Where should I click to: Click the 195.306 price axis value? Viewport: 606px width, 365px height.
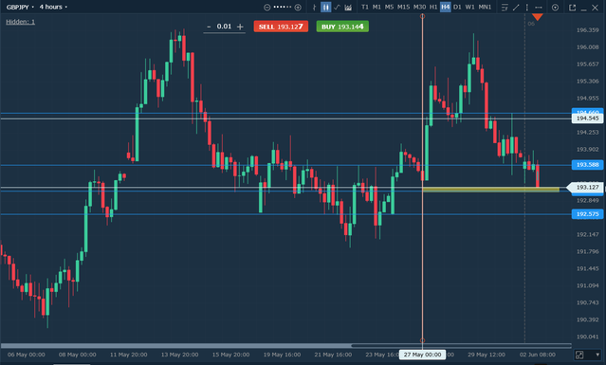[587, 82]
